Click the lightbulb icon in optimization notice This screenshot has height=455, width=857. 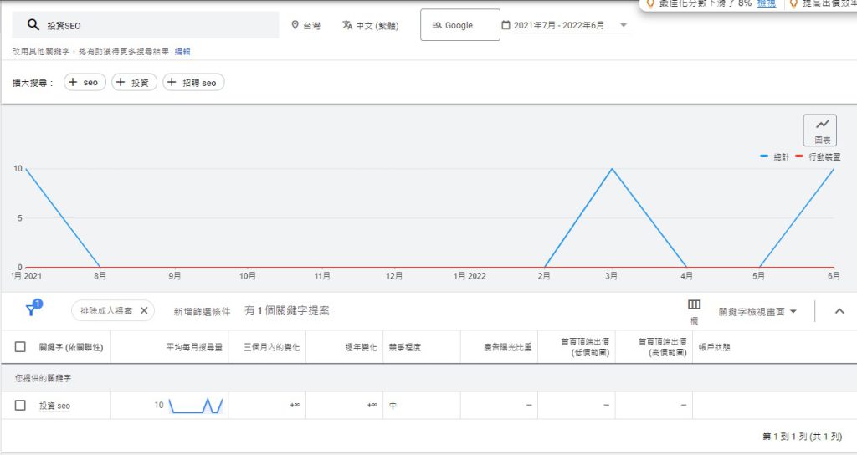click(649, 3)
